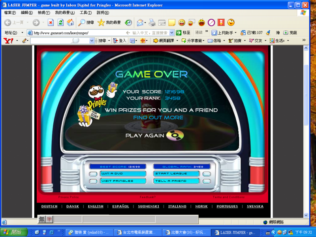The height and width of the screenshot is (237, 316).
Task: Open the 我的最愛(A) Favorites menu
Action: (65, 13)
